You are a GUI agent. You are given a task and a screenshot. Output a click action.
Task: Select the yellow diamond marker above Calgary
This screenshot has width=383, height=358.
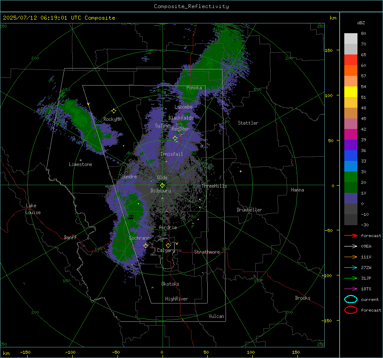click(x=168, y=245)
